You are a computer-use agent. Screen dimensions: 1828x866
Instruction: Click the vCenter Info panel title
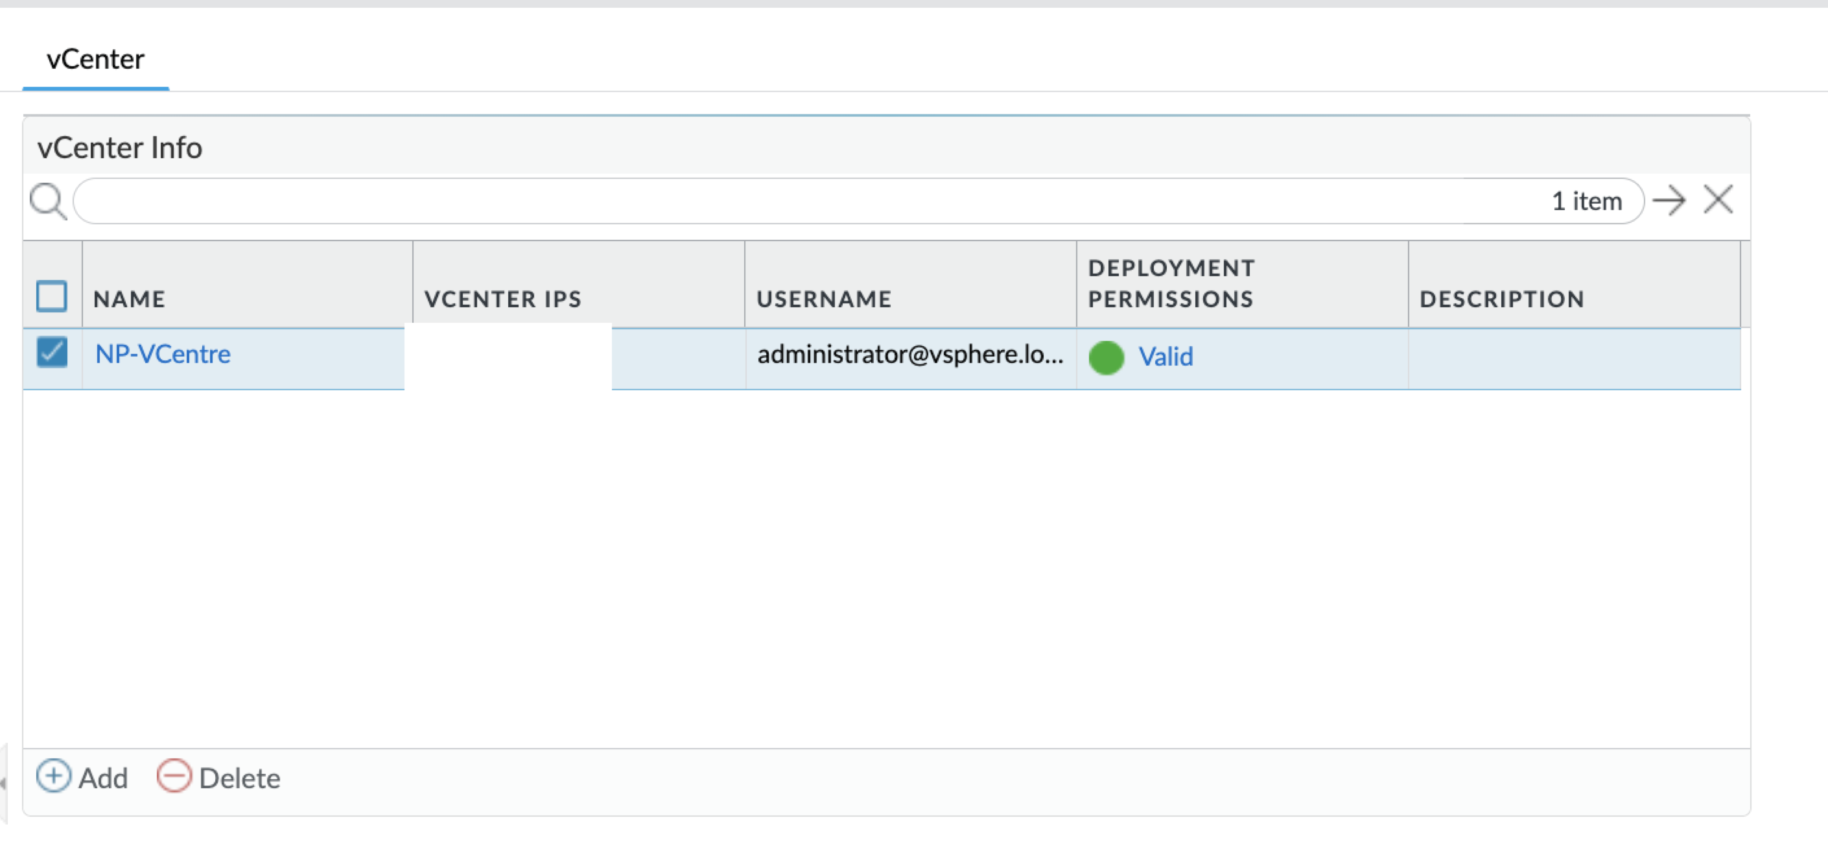[120, 148]
